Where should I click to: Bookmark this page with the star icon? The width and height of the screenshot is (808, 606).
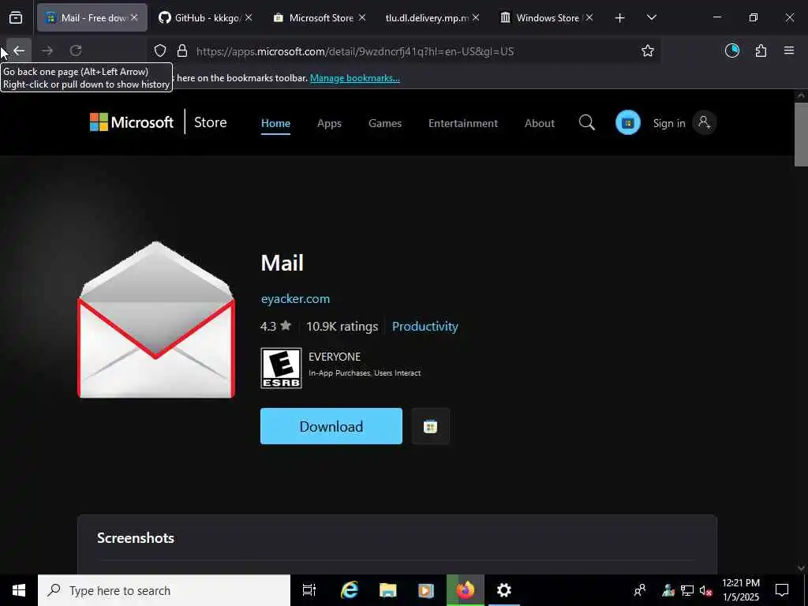point(648,50)
